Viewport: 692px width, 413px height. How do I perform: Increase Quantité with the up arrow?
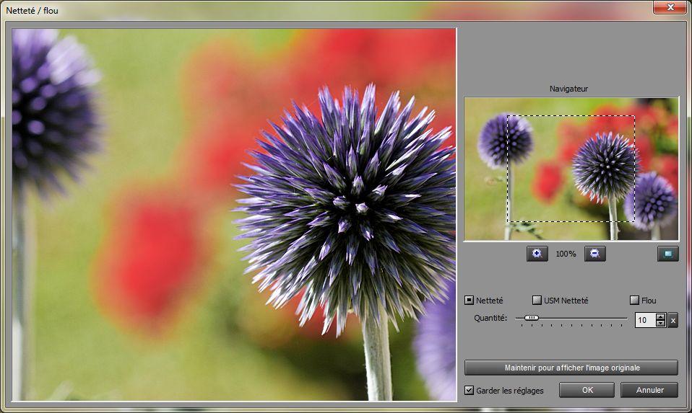point(660,316)
